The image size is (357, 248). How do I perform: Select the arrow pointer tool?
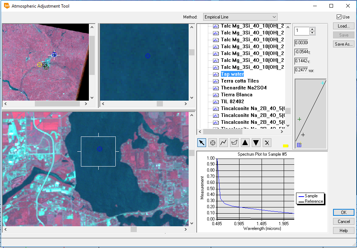coord(201,143)
